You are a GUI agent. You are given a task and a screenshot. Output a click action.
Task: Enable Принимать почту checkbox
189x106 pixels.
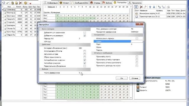pyautogui.click(x=137, y=57)
